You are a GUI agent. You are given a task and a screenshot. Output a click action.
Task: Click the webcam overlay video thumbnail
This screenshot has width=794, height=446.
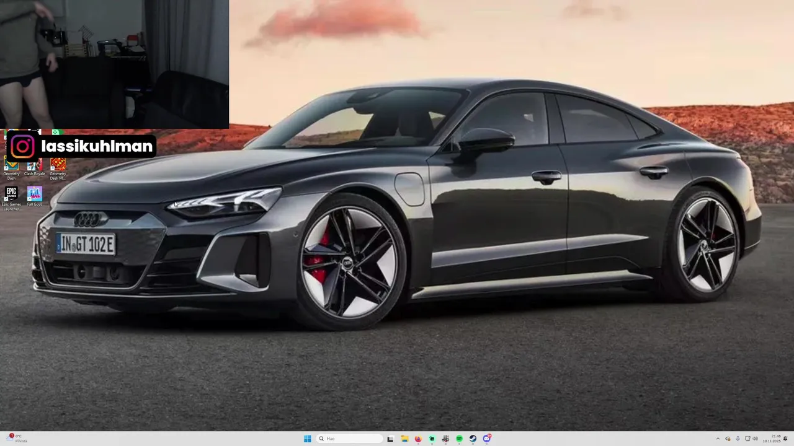pos(114,64)
